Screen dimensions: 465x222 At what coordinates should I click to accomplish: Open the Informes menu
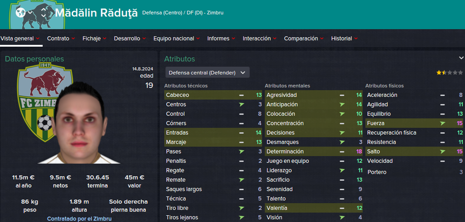pos(221,39)
